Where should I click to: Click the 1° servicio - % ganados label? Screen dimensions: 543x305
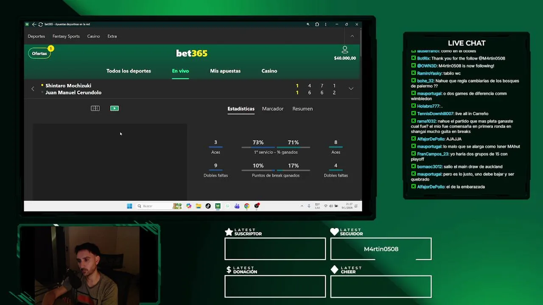point(276,152)
